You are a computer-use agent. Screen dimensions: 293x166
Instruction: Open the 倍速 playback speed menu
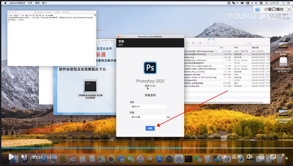click(222, 157)
